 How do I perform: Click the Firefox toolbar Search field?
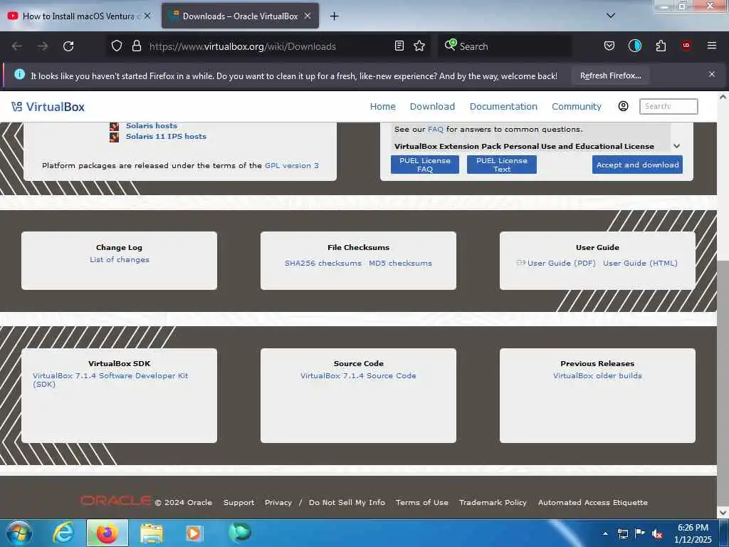pyautogui.click(x=505, y=46)
